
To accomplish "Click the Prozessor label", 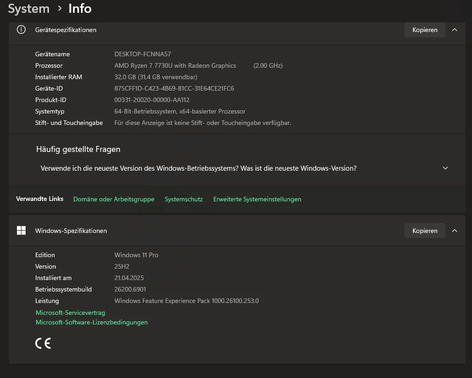I will click(x=49, y=65).
